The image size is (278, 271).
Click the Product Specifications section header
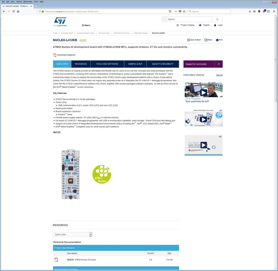coord(116,248)
